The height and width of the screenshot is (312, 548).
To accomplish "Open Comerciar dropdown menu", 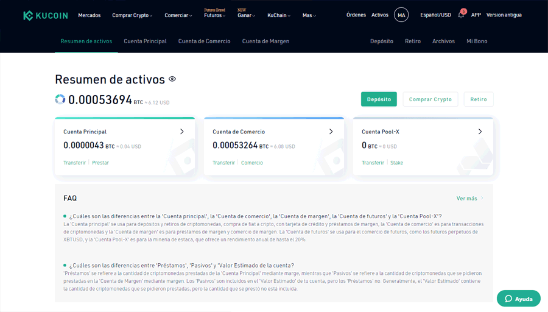I will pos(178,15).
